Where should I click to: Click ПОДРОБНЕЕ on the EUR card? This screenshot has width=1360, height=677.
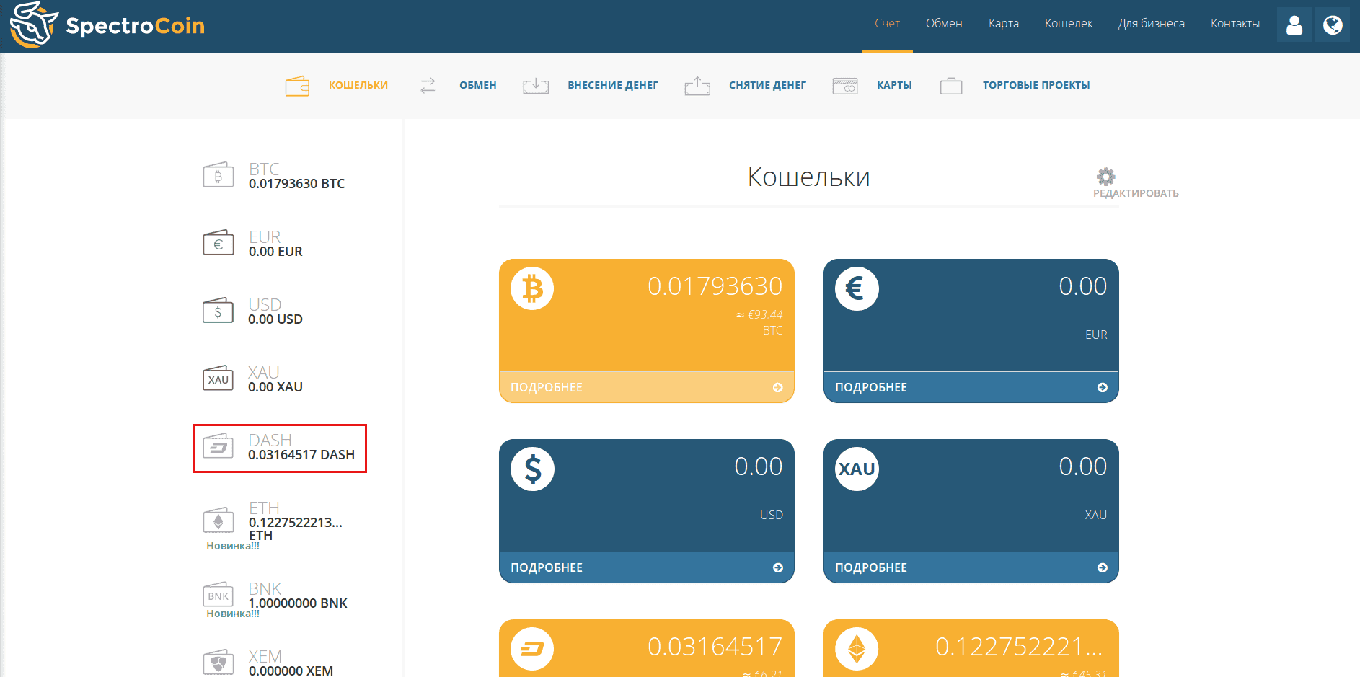coord(871,387)
